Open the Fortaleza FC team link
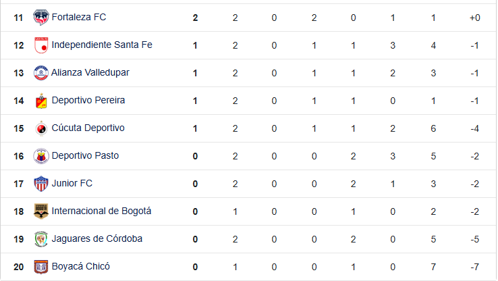 [x=79, y=17]
